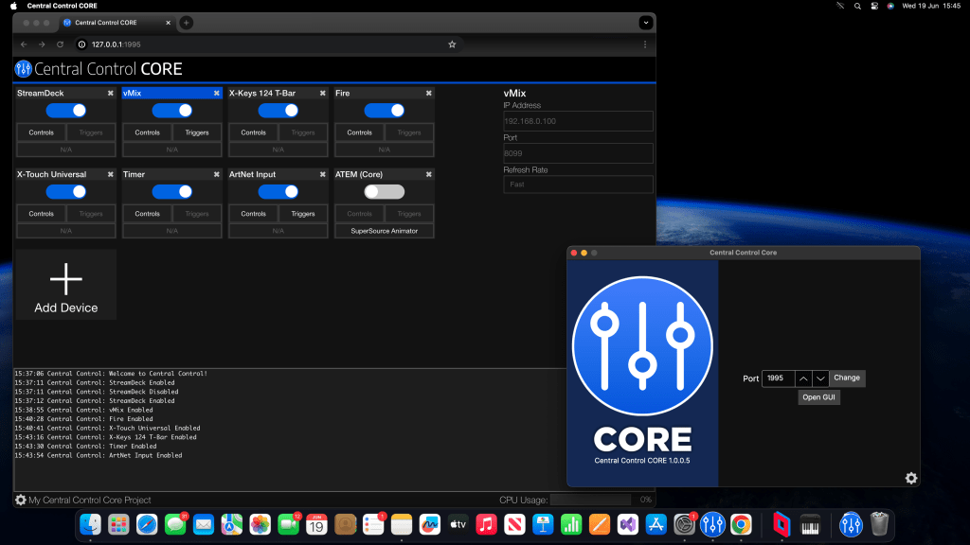The image size is (970, 545).
Task: Open the Apple menu
Action: (x=13, y=6)
